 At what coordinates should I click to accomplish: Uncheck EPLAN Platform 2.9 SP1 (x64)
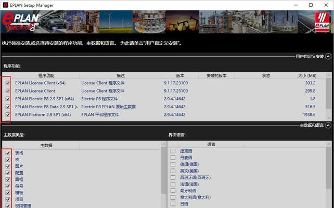8,114
